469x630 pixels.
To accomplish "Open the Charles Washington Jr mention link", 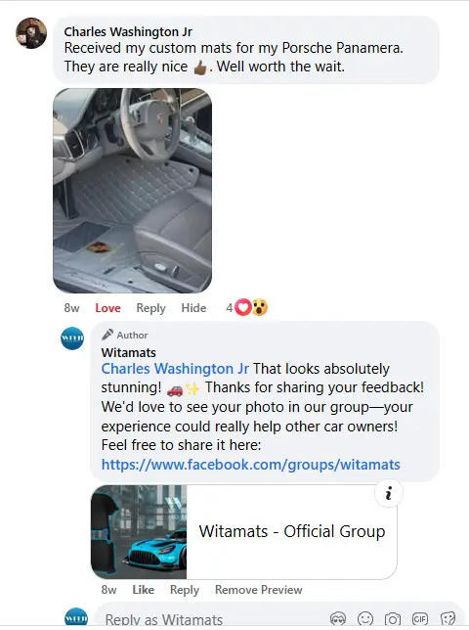I will [175, 369].
